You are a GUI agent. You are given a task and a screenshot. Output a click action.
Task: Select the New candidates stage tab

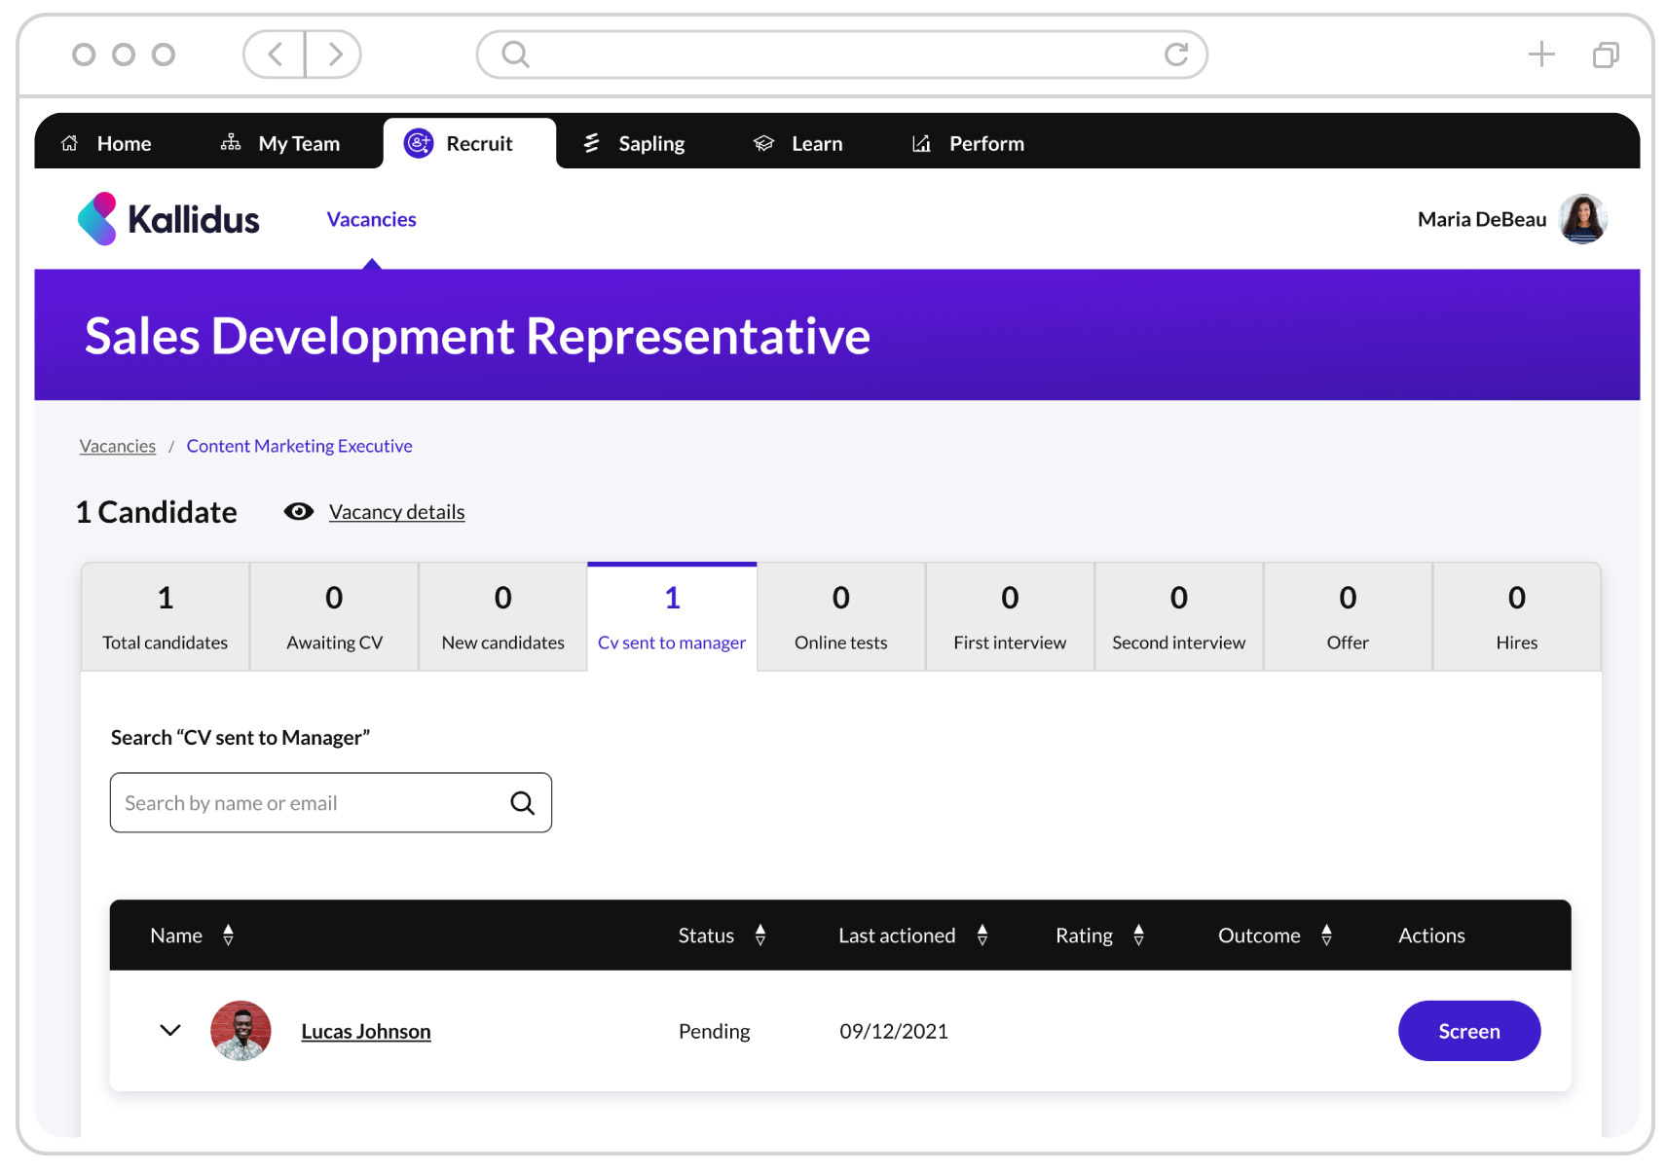point(502,617)
